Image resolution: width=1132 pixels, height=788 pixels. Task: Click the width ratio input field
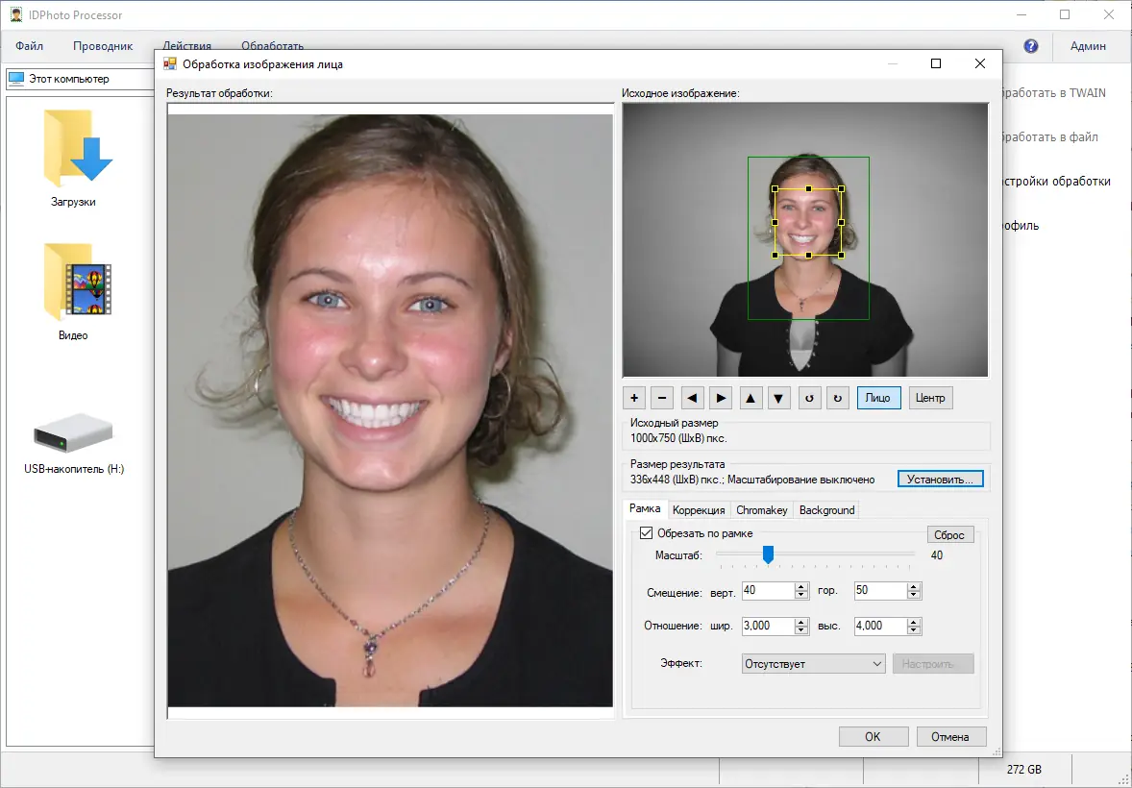[x=768, y=627]
